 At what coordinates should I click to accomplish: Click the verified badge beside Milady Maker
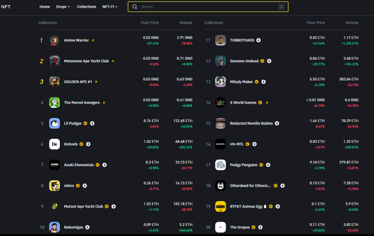[x=257, y=82]
